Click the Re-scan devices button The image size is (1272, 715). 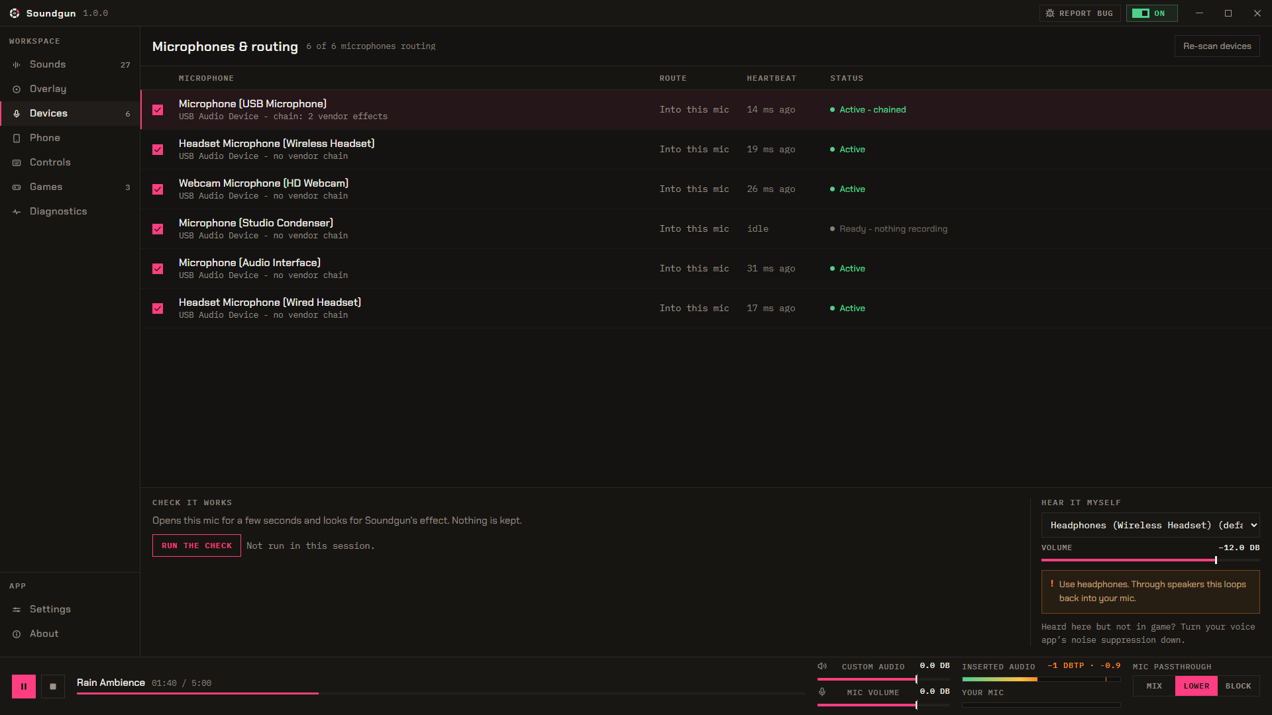(1217, 46)
